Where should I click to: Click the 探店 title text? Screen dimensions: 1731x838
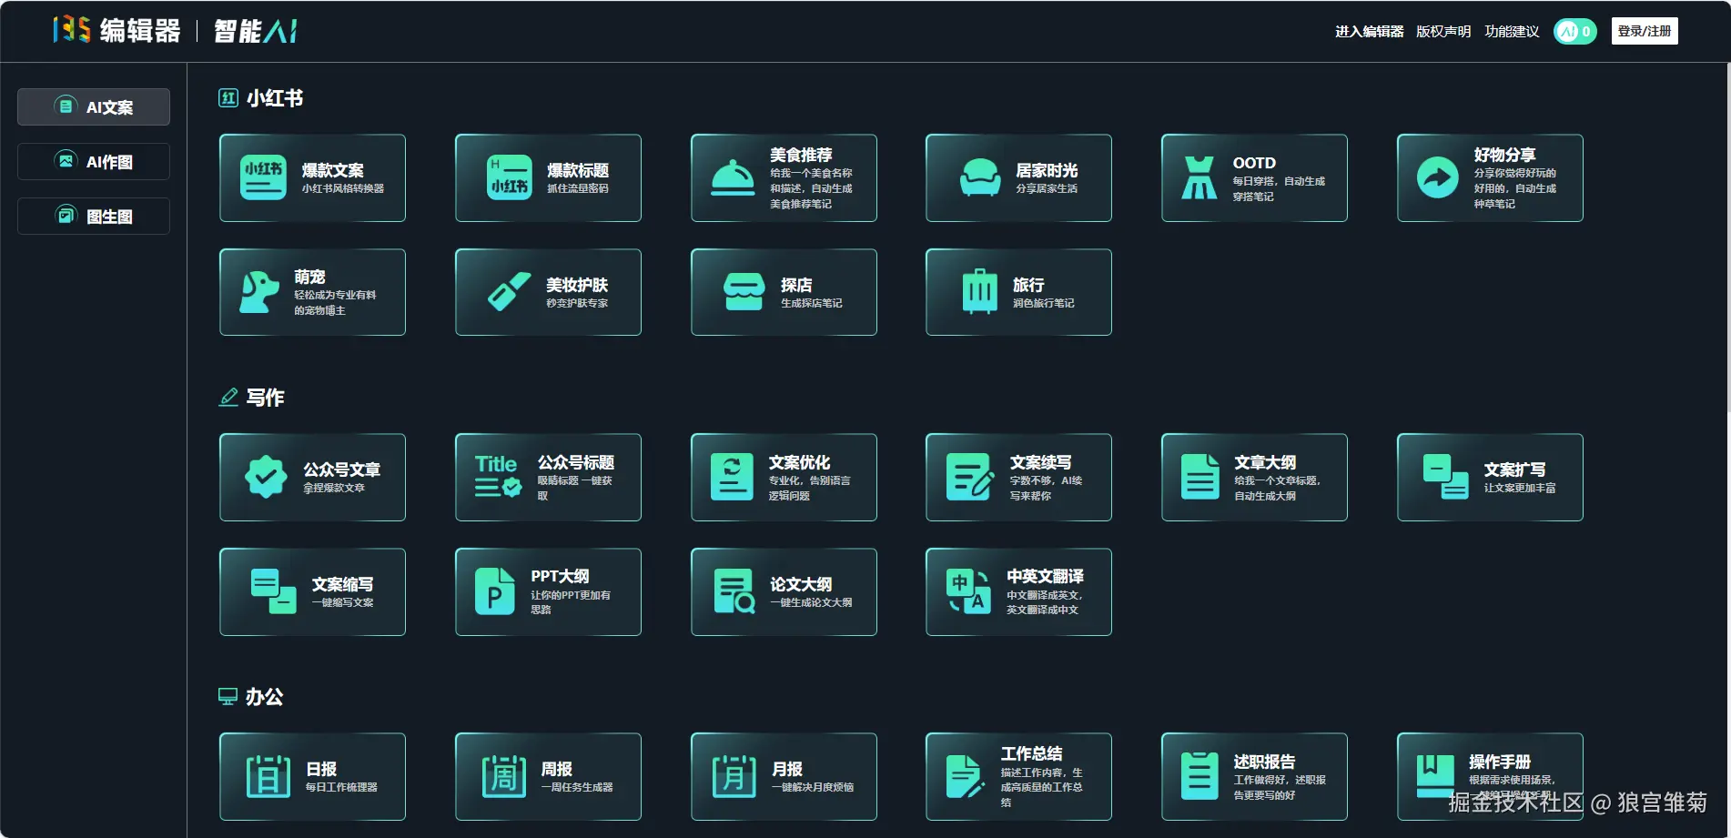coord(796,285)
